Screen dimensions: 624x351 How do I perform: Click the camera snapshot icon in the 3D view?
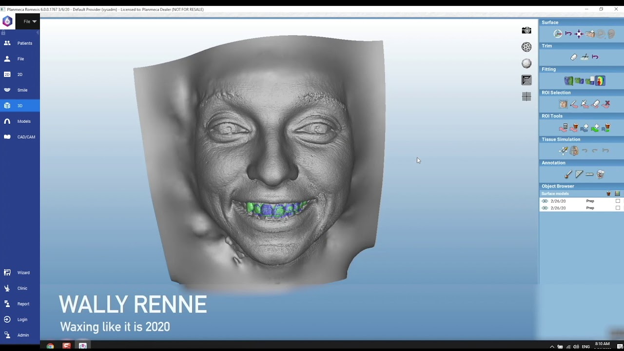coord(526,31)
